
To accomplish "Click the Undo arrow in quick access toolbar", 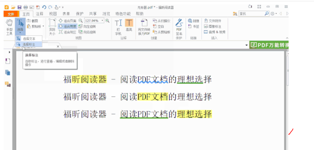I will (x=44, y=7).
